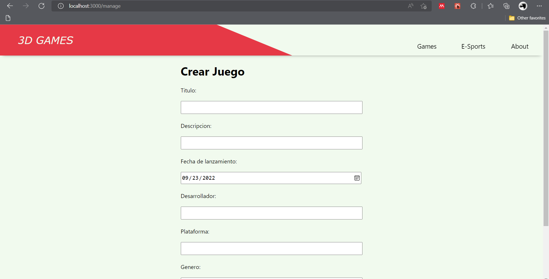The image size is (549, 279).
Task: Click the Descripcion input box
Action: coord(271,143)
